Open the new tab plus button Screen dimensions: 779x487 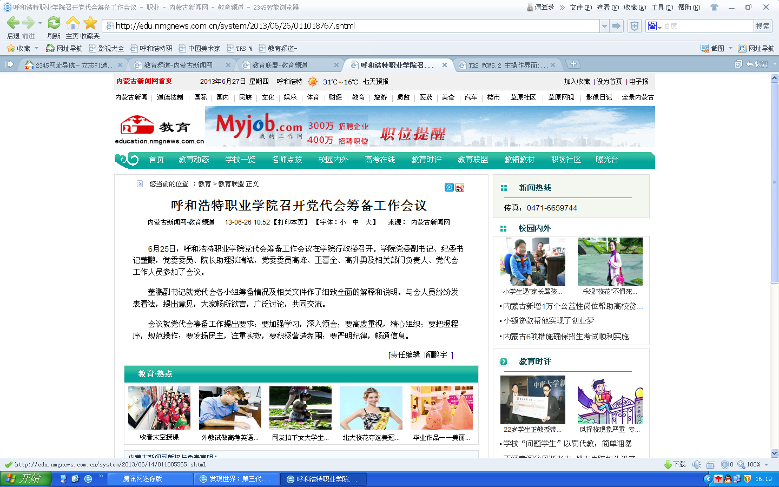coord(573,64)
